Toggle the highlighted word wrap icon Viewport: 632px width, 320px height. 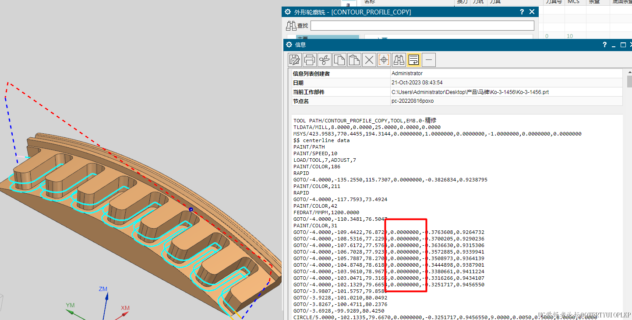coord(414,59)
